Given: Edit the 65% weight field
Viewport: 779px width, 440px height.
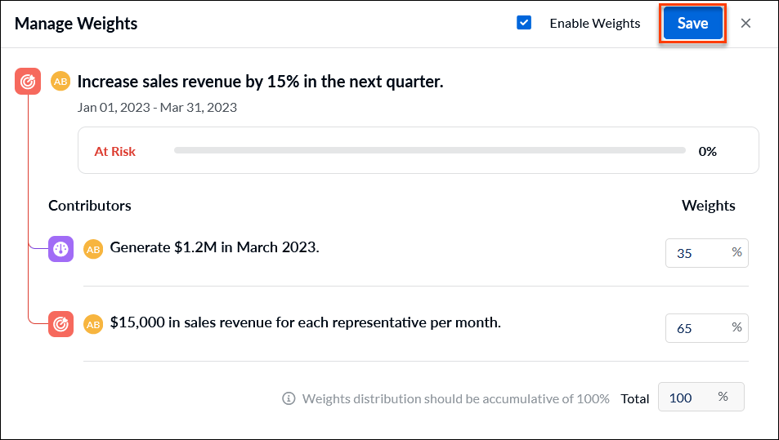Looking at the screenshot, I should click(x=707, y=328).
